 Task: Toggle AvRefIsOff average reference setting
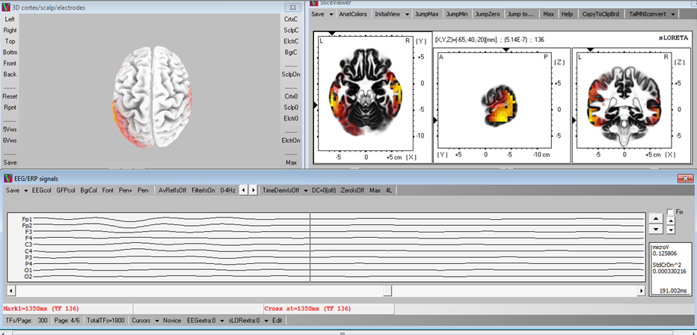(173, 190)
